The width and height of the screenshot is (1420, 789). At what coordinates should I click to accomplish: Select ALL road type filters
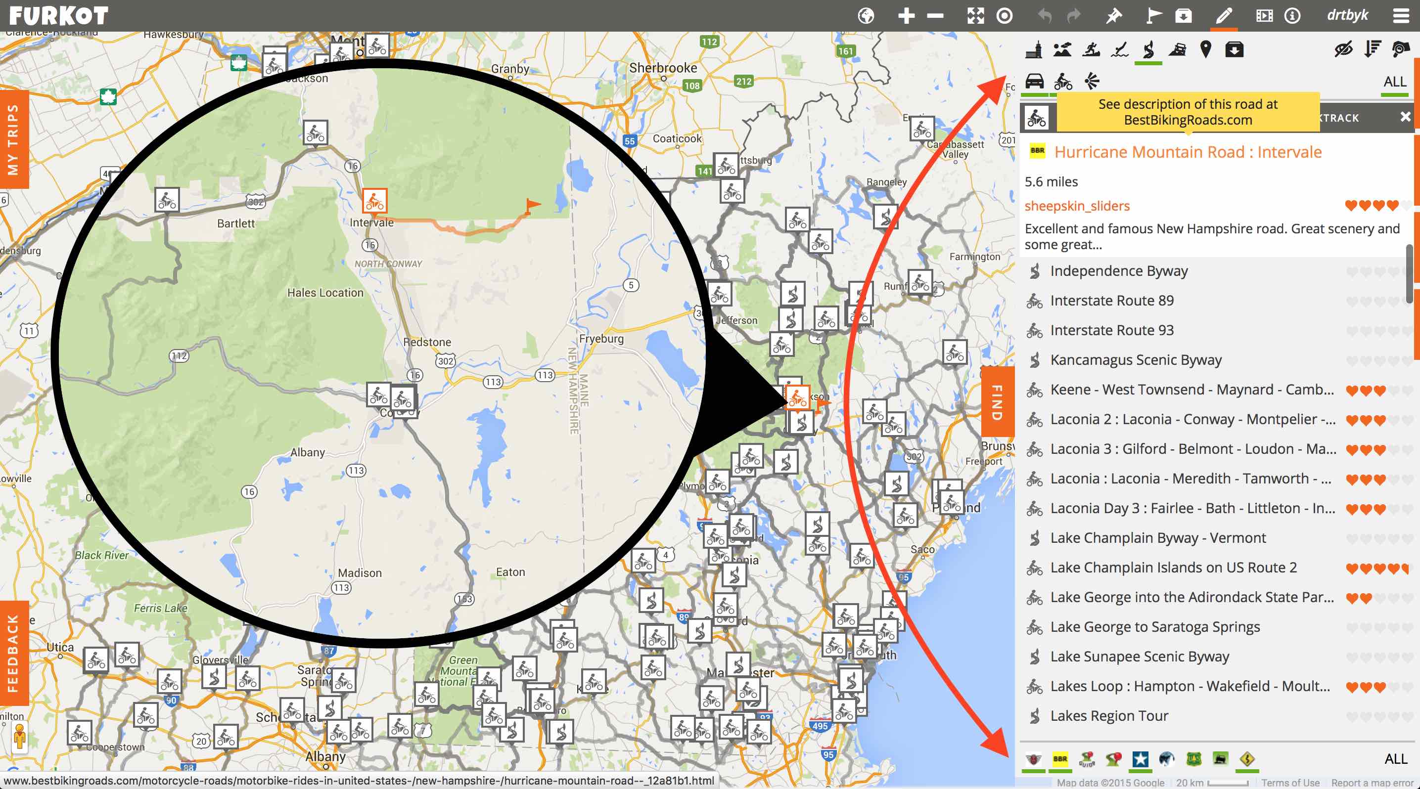(1395, 82)
